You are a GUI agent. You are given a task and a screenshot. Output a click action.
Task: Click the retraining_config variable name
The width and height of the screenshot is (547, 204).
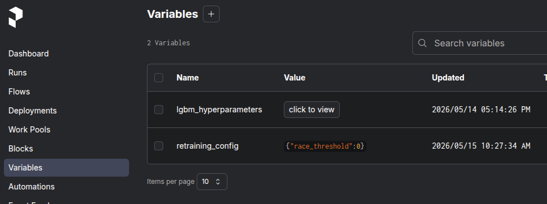(207, 146)
